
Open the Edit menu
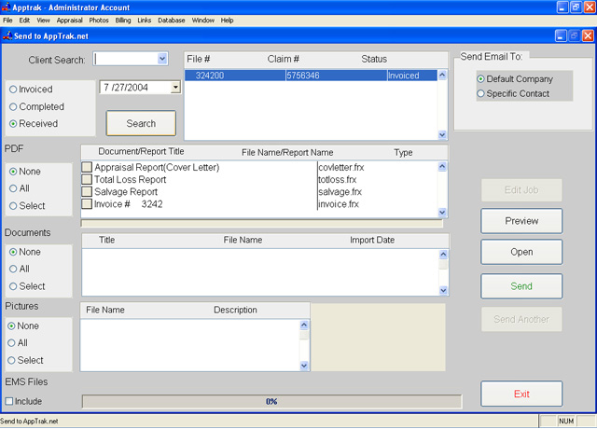click(x=24, y=21)
